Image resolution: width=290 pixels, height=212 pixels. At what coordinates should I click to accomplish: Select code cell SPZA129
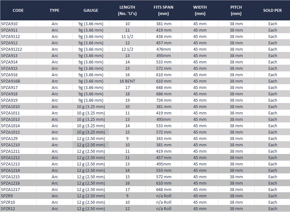[x=18, y=139]
